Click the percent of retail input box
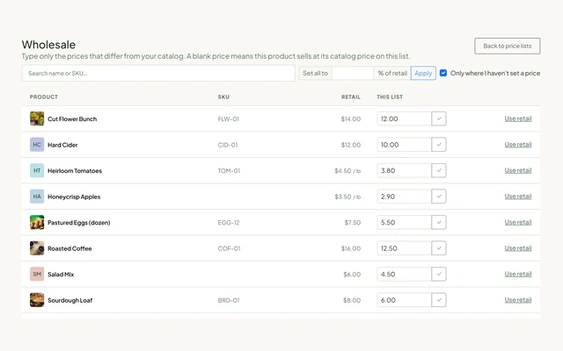563x351 pixels. coord(352,73)
